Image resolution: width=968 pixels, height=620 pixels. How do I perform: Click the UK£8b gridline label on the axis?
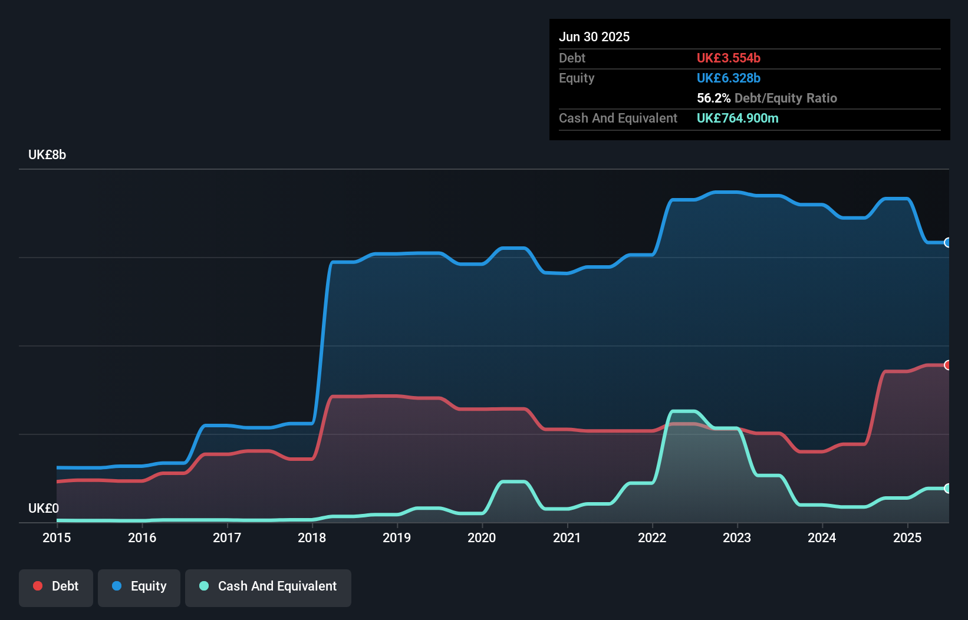point(47,154)
